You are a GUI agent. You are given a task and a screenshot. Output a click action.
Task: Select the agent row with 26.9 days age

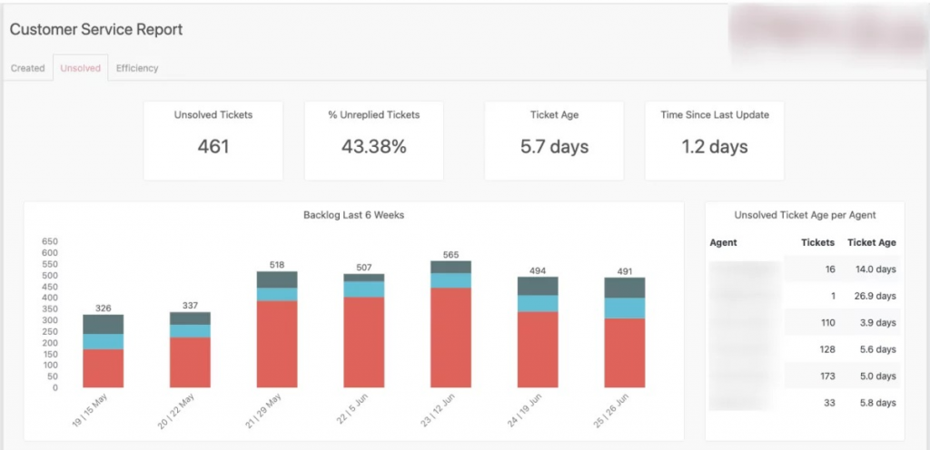805,296
